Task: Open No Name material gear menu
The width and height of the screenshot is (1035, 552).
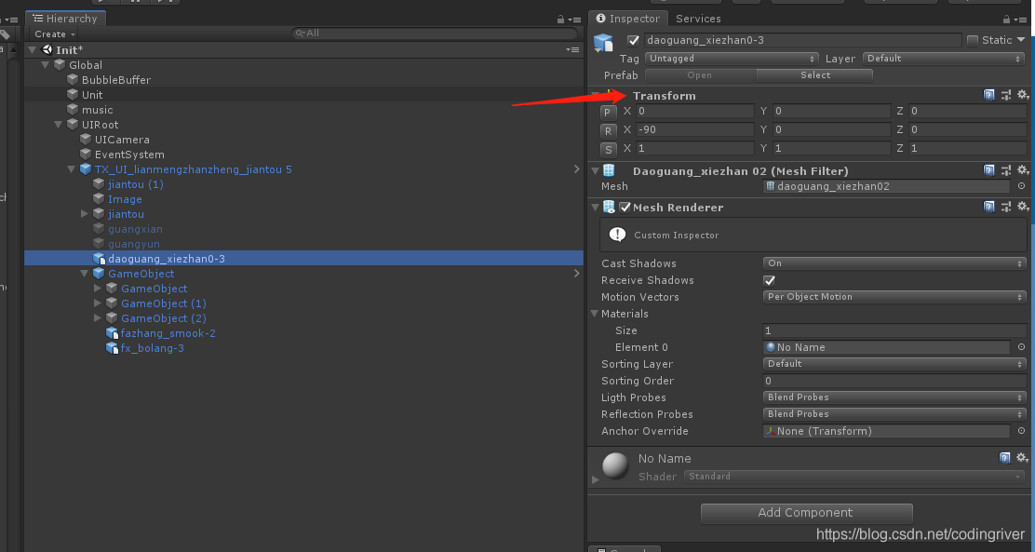Action: coord(1023,458)
